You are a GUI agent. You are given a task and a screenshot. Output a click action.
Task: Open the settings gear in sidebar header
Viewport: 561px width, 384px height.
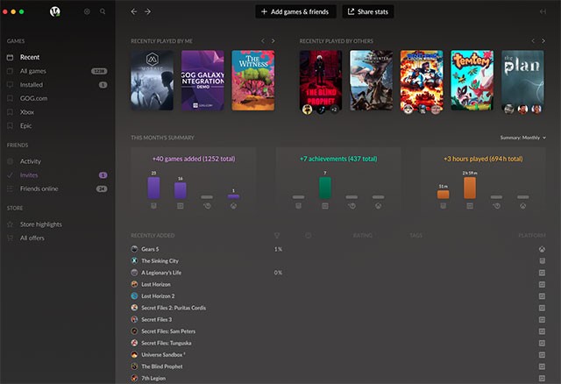coord(87,11)
